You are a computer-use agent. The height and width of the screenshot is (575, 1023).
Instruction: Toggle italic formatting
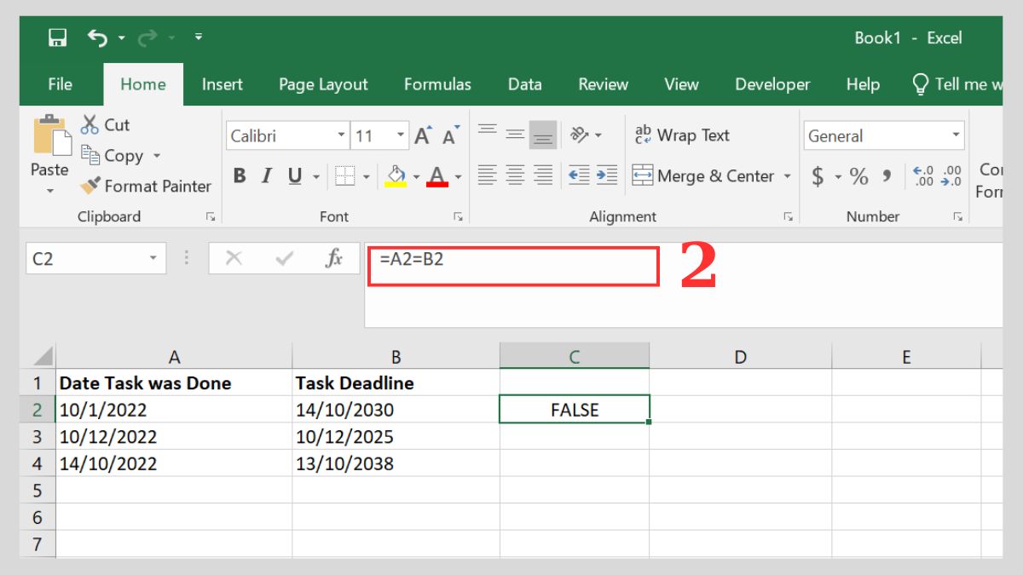[266, 176]
